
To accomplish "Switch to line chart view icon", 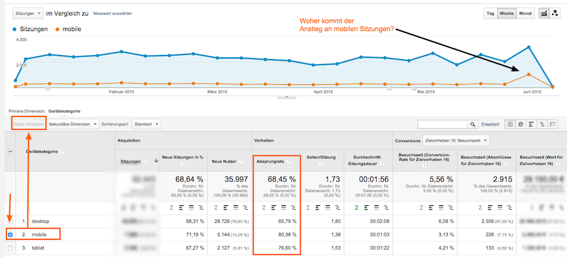I will pyautogui.click(x=544, y=13).
